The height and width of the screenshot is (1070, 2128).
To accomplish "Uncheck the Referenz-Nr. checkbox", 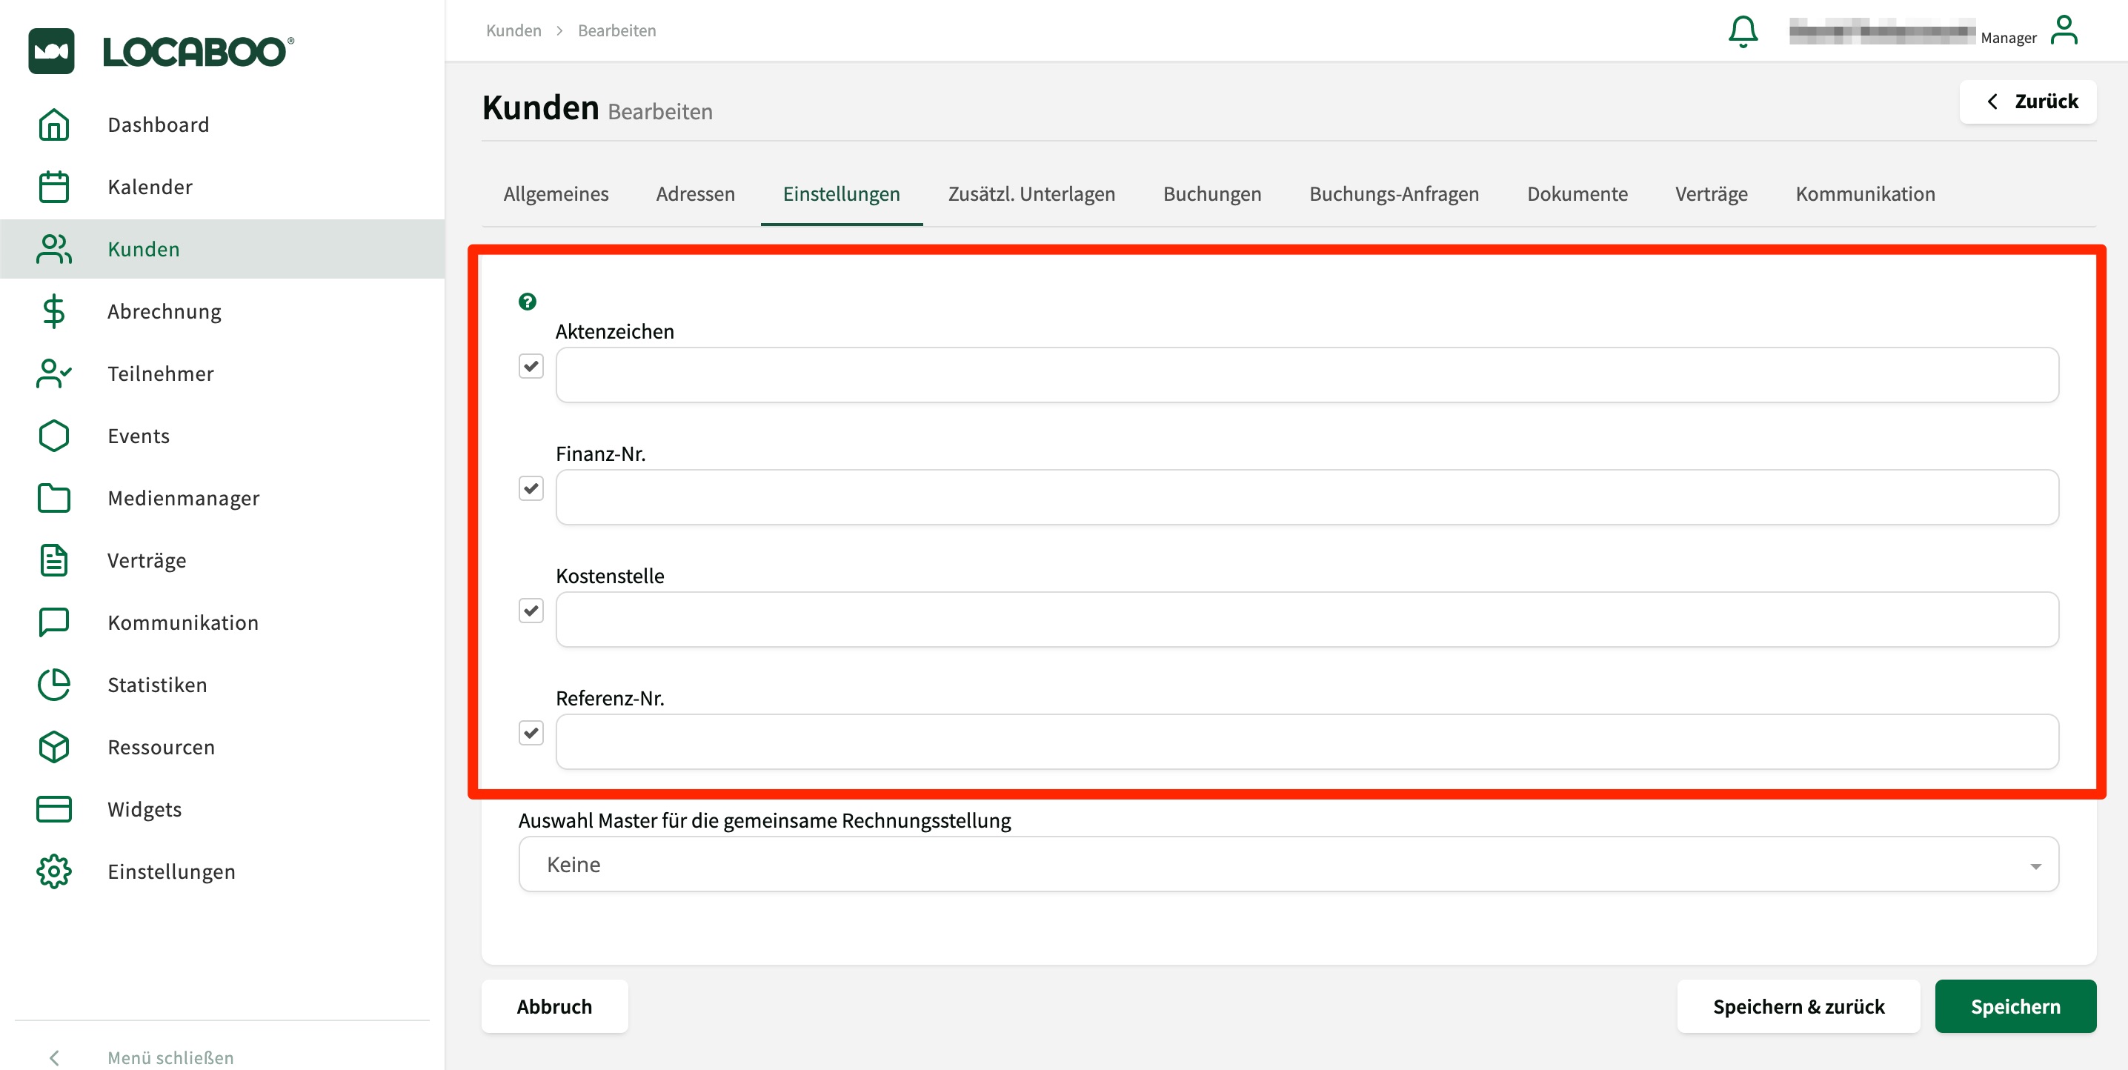I will tap(531, 733).
